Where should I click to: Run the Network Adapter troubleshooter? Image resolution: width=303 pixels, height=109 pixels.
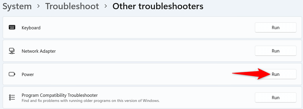point(275,51)
